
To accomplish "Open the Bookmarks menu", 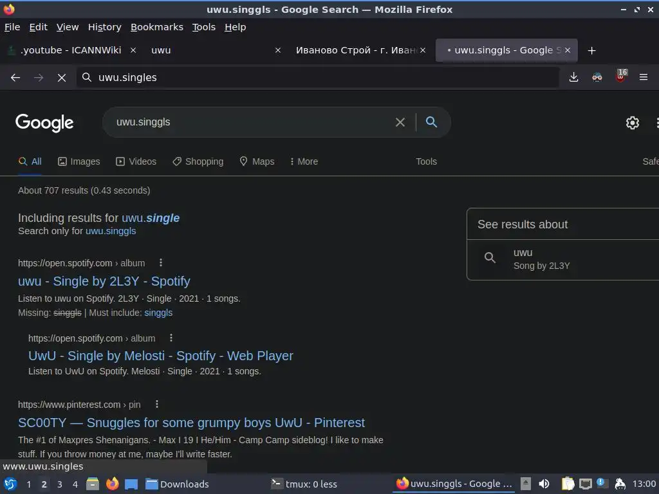I will [157, 27].
